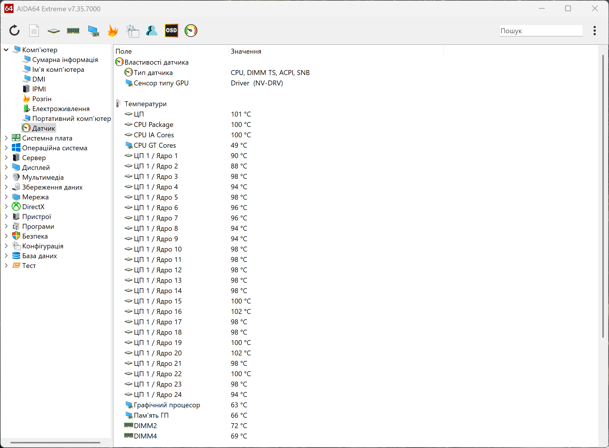
Task: Open the DMI tree item
Action: coord(39,79)
